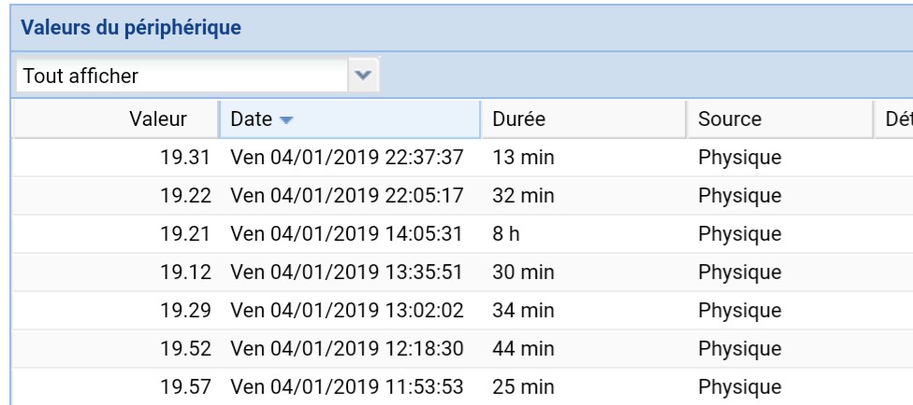This screenshot has width=913, height=405.
Task: Click the Date column header
Action: click(251, 119)
